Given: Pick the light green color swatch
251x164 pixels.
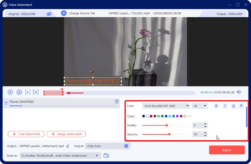Looking at the screenshot, I should tap(159, 116).
